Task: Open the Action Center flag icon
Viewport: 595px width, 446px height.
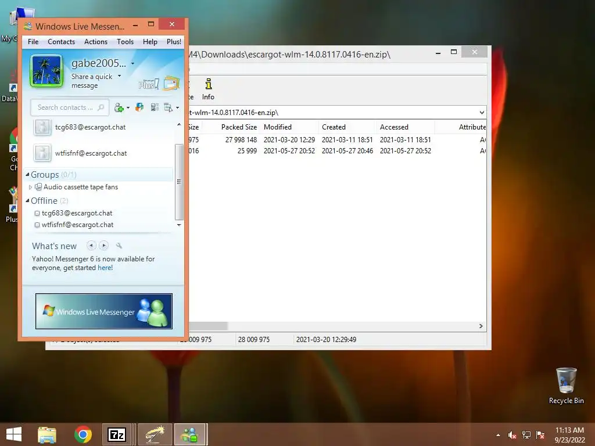Action: click(540, 435)
